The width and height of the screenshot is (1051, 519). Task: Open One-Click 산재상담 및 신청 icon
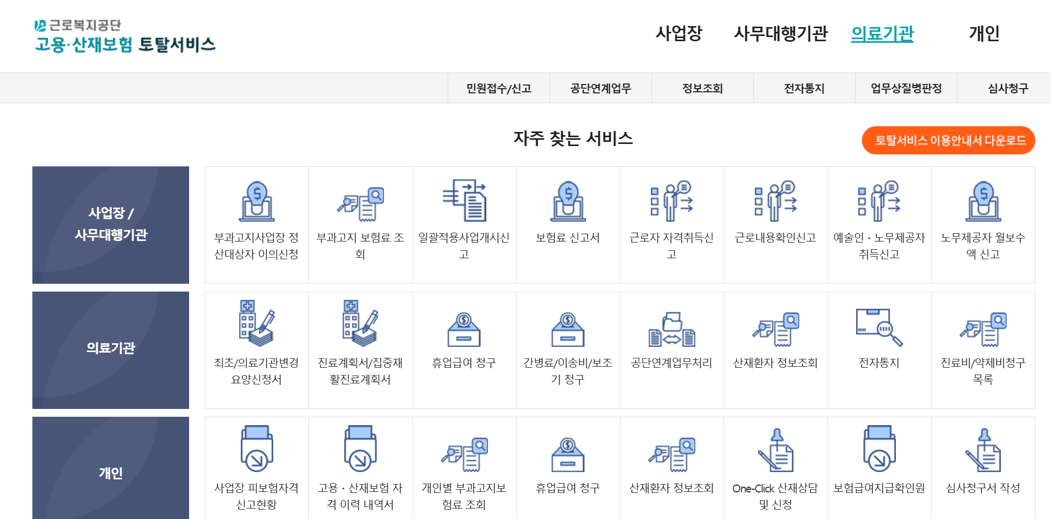point(776,450)
